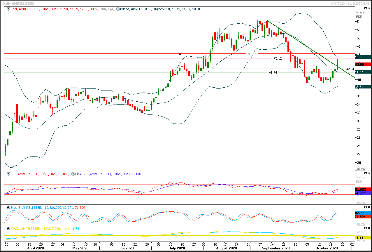Click the 45.43 upper band price tag
The width and height of the screenshot is (372, 252).
[x=363, y=57]
